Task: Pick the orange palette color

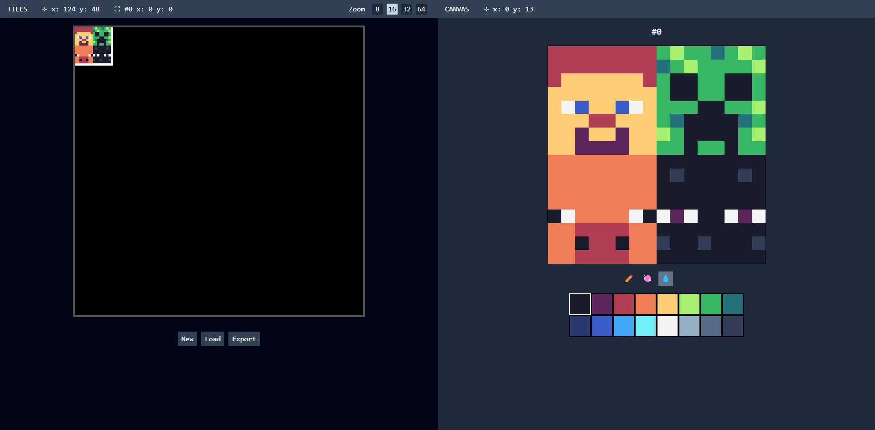Action: tap(646, 304)
